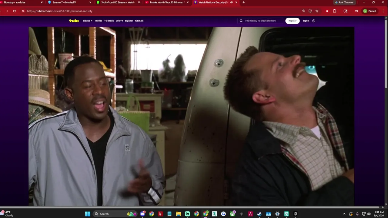Viewport: 388px width, 218px height.
Task: Open the Paused profile button
Action: (x=370, y=11)
